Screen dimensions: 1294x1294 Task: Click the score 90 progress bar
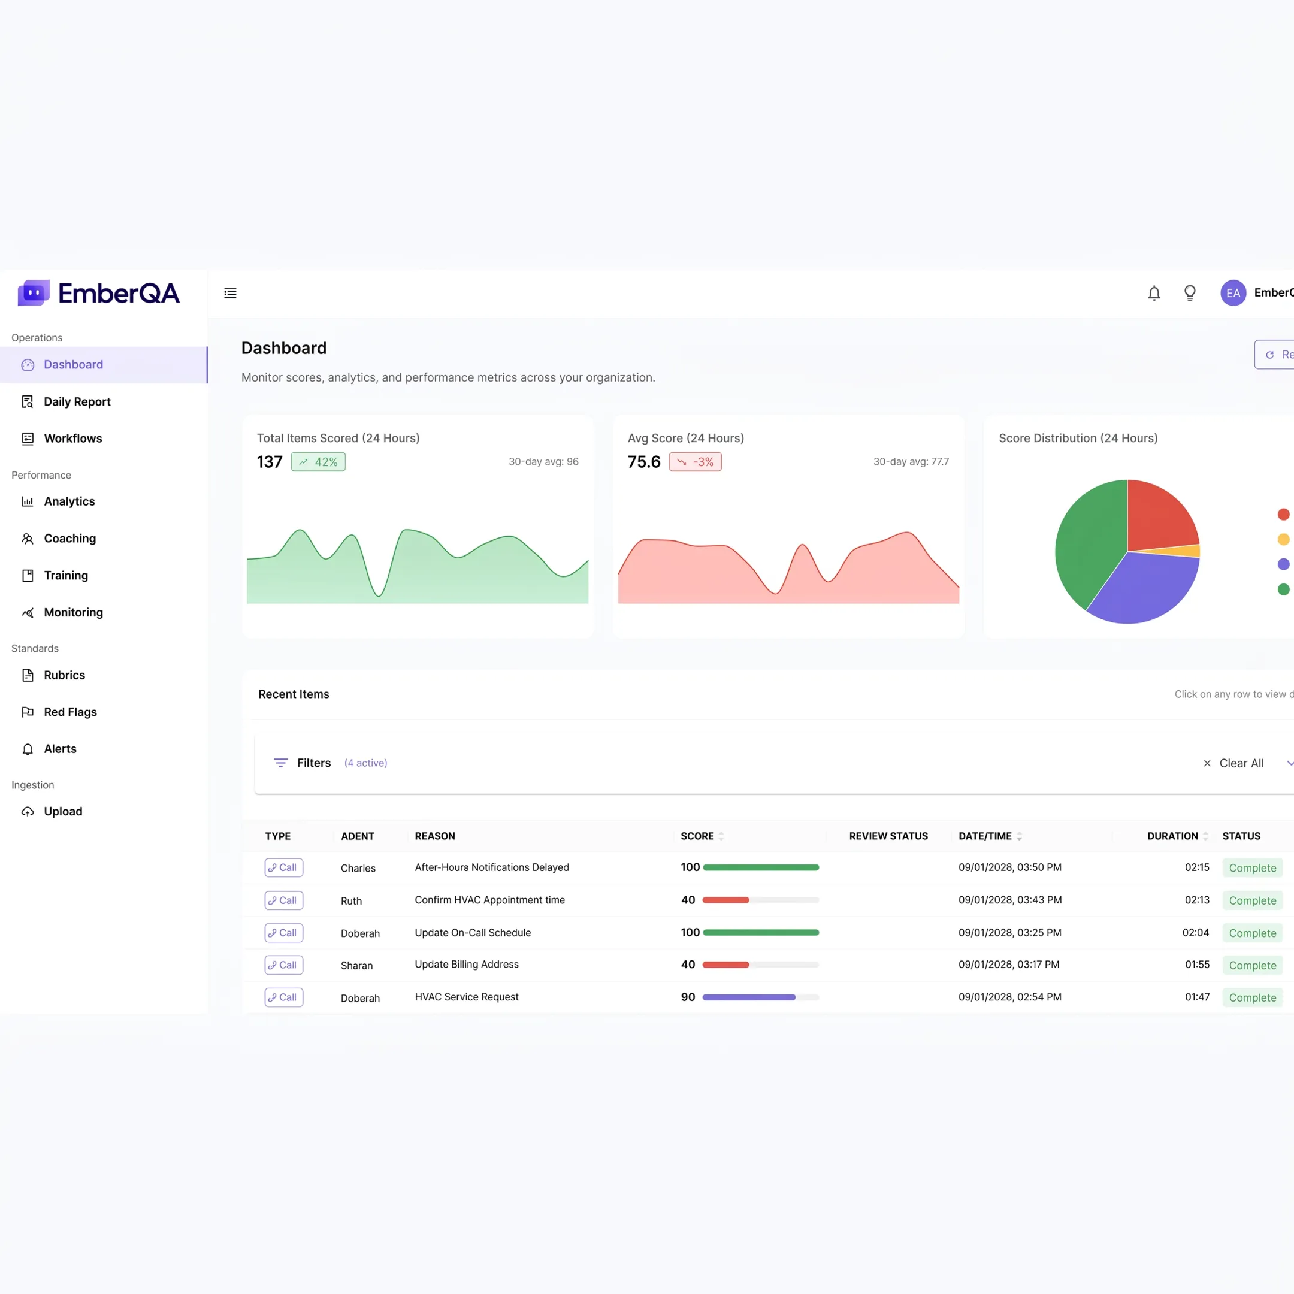point(760,997)
